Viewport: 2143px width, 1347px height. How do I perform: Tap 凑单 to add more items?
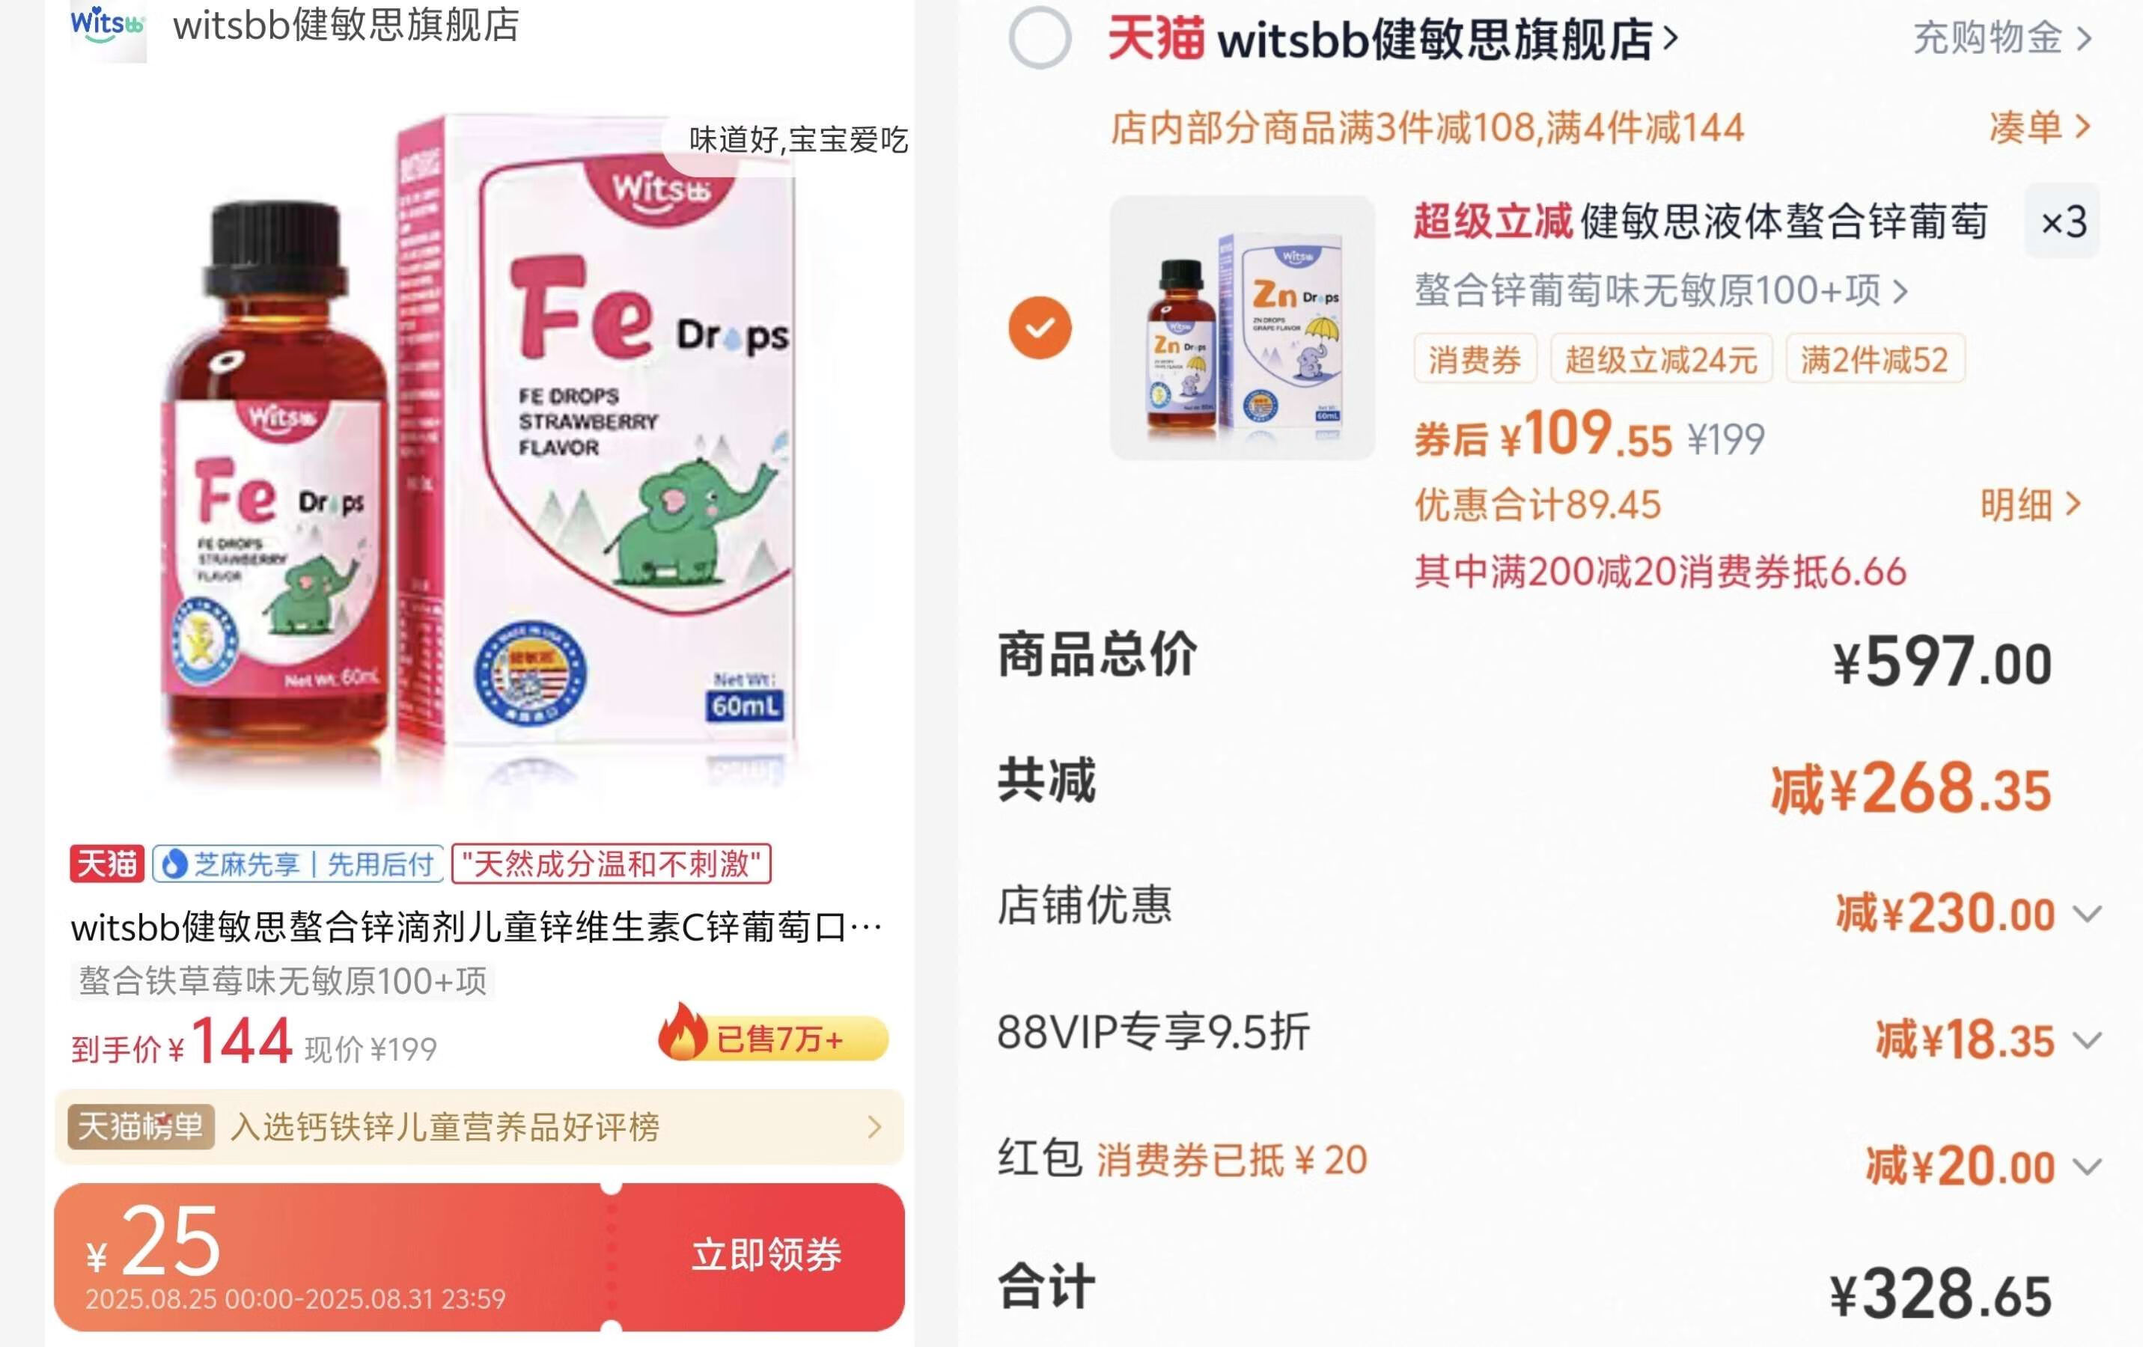[x=2039, y=127]
